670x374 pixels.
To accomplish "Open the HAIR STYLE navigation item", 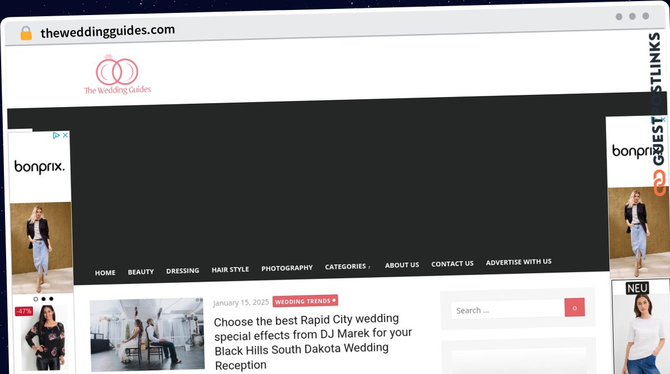I will 230,269.
